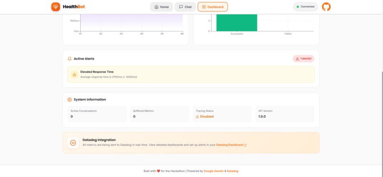The height and width of the screenshot is (177, 383).
Task: Open the GitHub repository icon
Action: [326, 7]
